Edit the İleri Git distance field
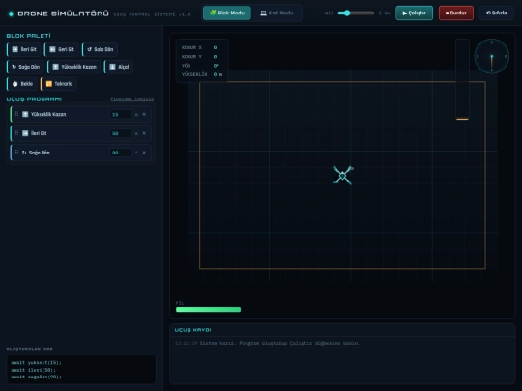 click(x=121, y=133)
